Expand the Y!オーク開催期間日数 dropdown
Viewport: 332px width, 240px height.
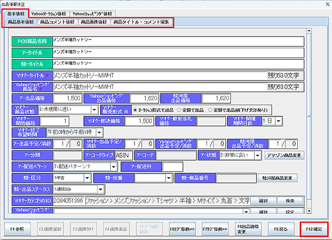click(278, 121)
